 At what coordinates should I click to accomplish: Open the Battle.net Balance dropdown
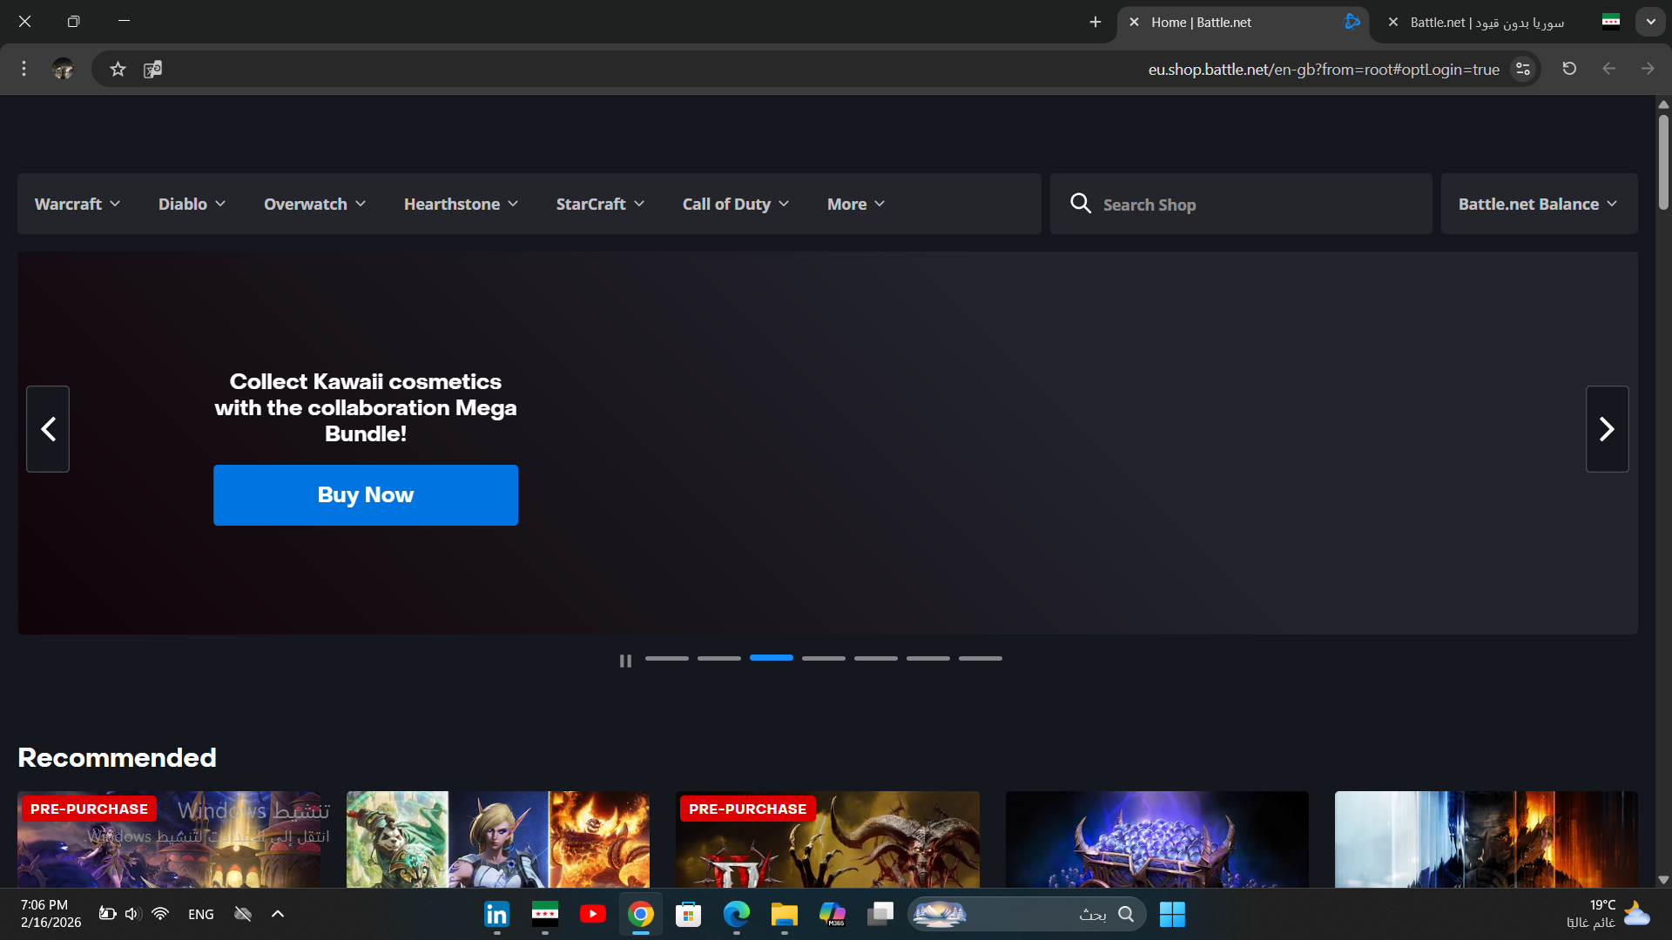pos(1538,204)
